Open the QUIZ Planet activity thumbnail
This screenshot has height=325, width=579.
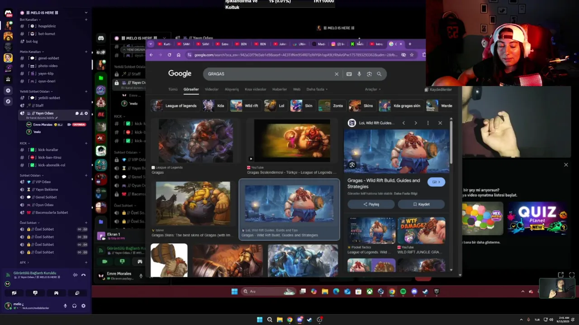click(537, 218)
